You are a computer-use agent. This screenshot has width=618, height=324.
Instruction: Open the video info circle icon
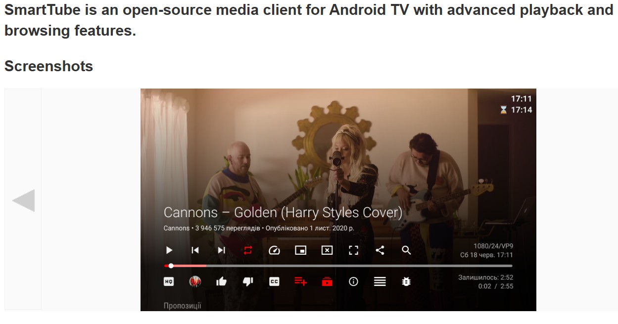click(353, 281)
